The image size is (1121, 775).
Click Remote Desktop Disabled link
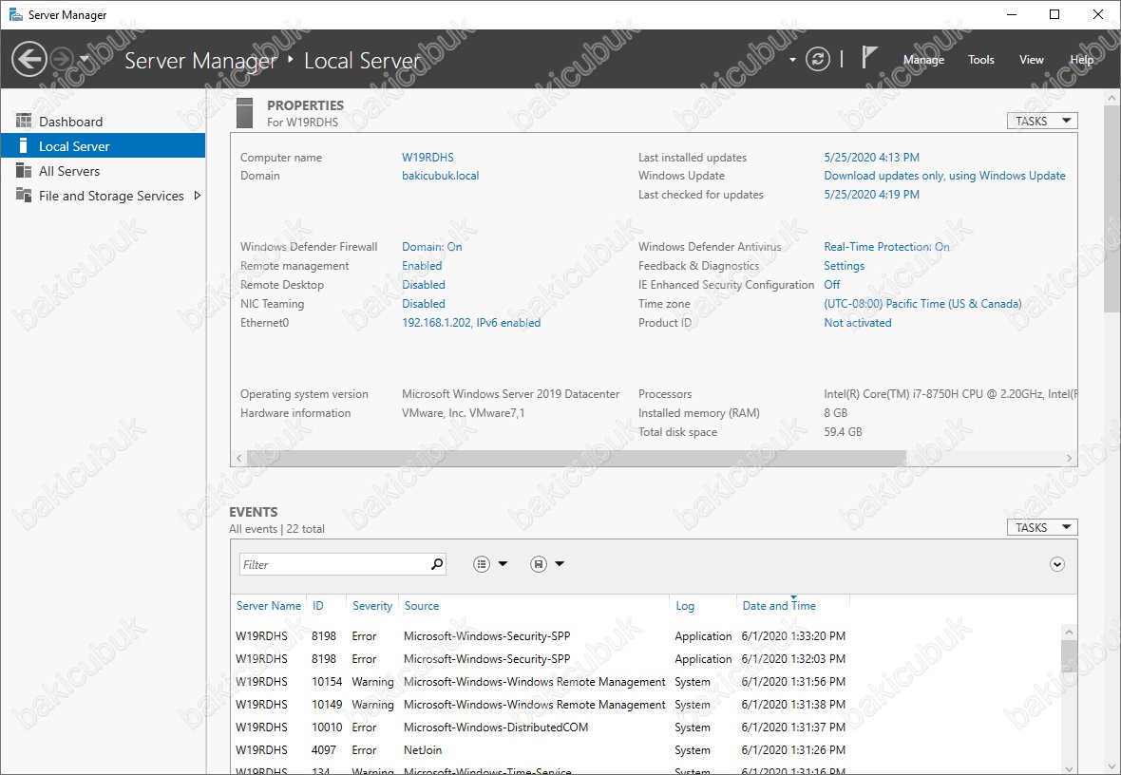[424, 285]
